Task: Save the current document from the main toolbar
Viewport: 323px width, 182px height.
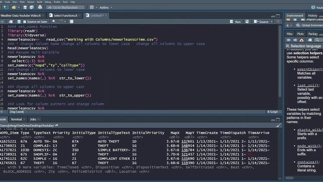Action: 25,8
